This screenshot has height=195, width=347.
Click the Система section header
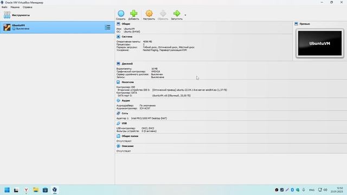[127, 36]
